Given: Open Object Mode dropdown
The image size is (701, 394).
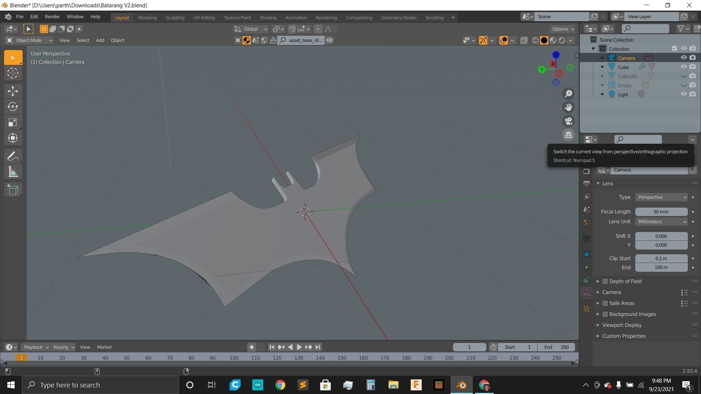Looking at the screenshot, I should click(29, 40).
